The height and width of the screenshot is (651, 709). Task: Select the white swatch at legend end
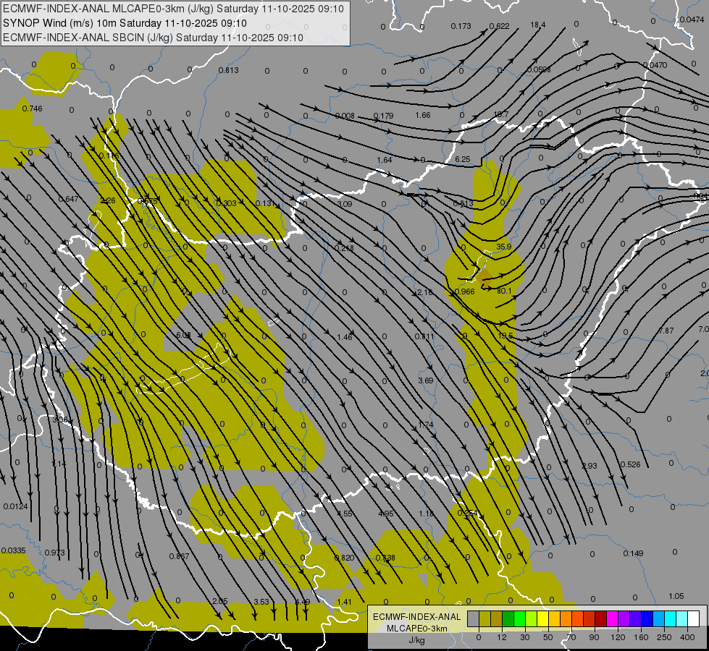coord(693,618)
